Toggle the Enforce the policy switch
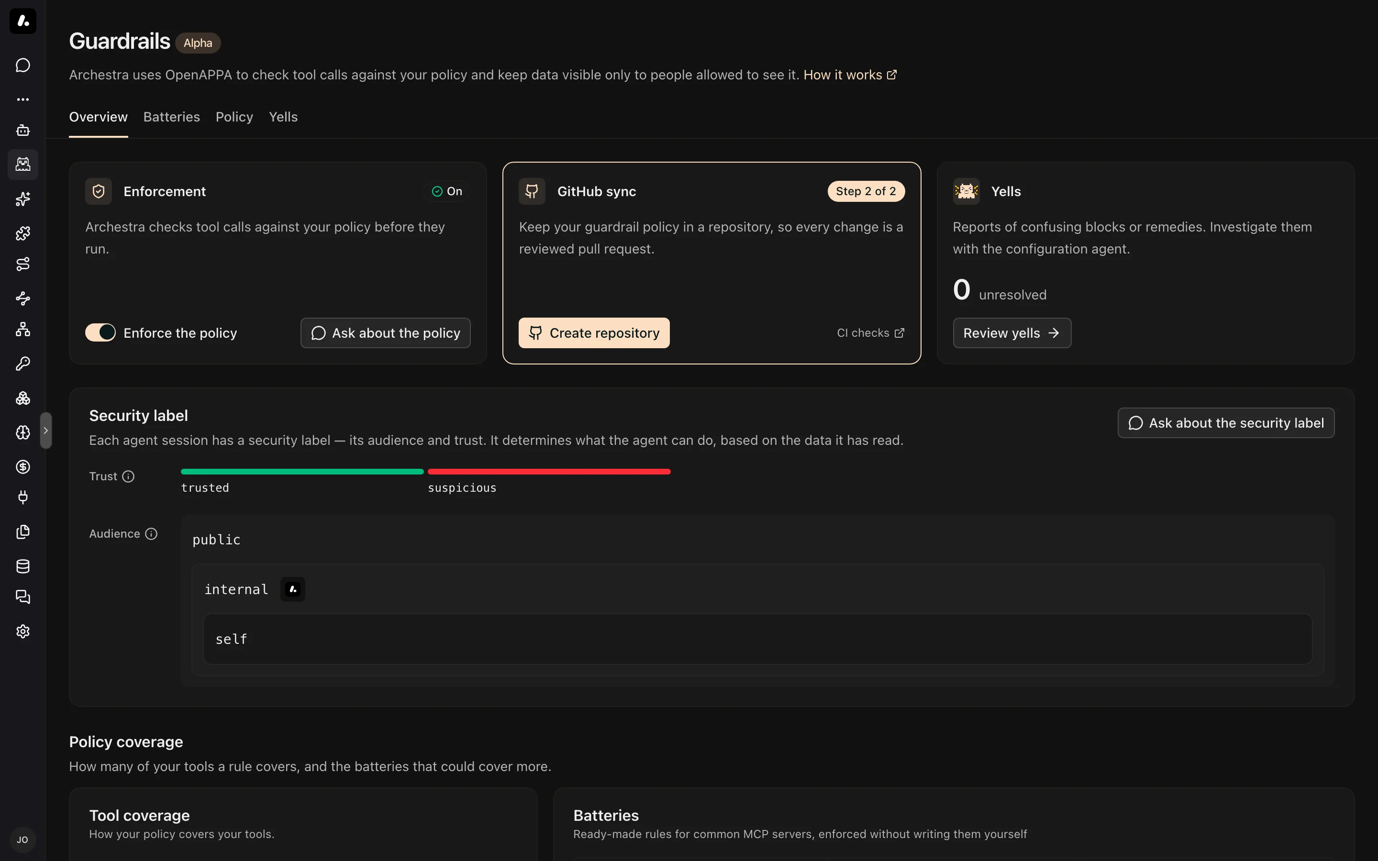This screenshot has width=1378, height=861. [100, 332]
